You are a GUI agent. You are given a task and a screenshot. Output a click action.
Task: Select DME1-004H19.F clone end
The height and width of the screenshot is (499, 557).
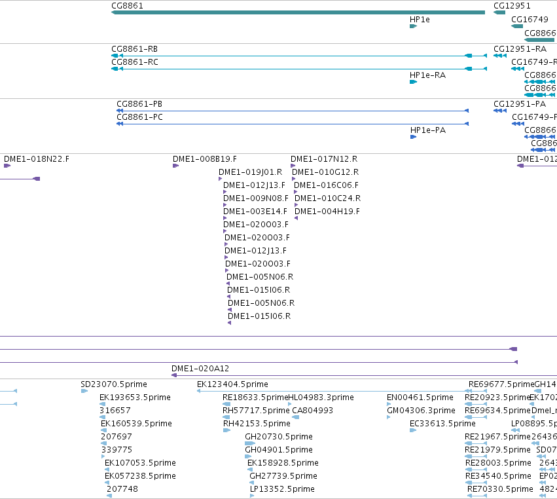pos(296,218)
